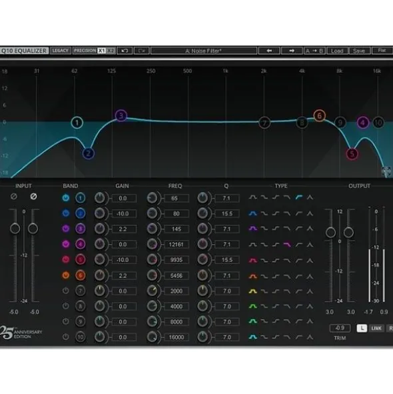Disable band 3 with its purple power button
Image resolution: width=393 pixels, height=394 pixels.
point(66,229)
